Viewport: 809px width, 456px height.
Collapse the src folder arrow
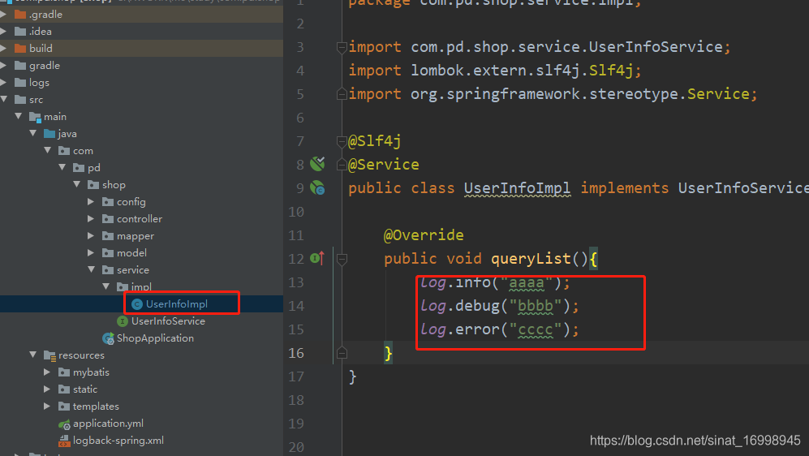[x=4, y=99]
